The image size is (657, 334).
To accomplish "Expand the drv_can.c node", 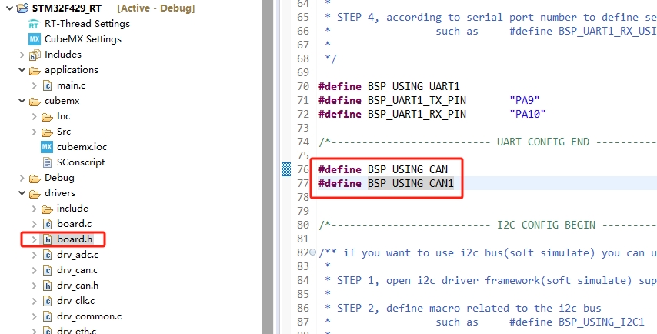I will click(x=35, y=270).
